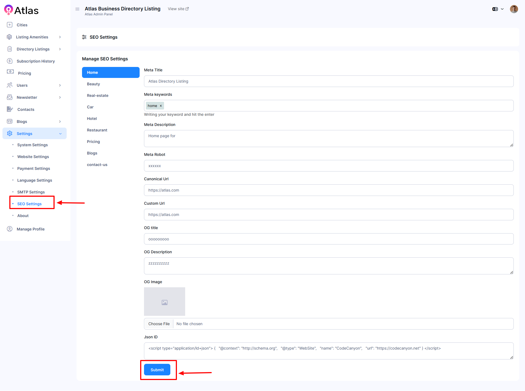The width and height of the screenshot is (525, 391).
Task: Click the Pricing money icon in sidebar
Action: click(x=10, y=72)
